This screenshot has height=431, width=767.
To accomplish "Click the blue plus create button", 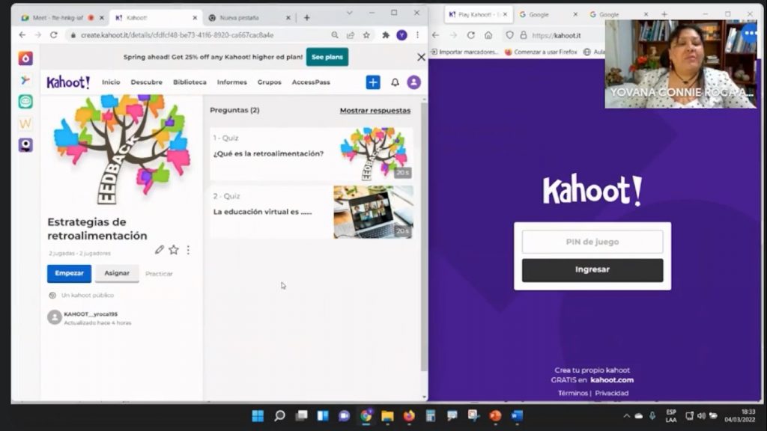I will [x=373, y=82].
